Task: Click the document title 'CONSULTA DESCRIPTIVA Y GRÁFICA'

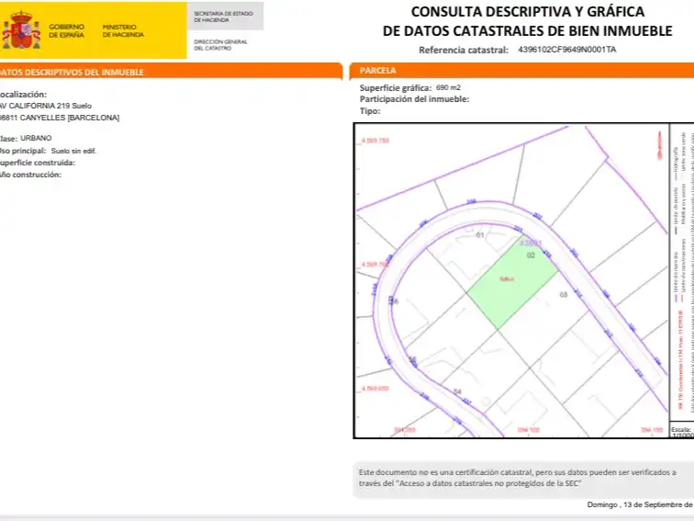Action: (528, 12)
